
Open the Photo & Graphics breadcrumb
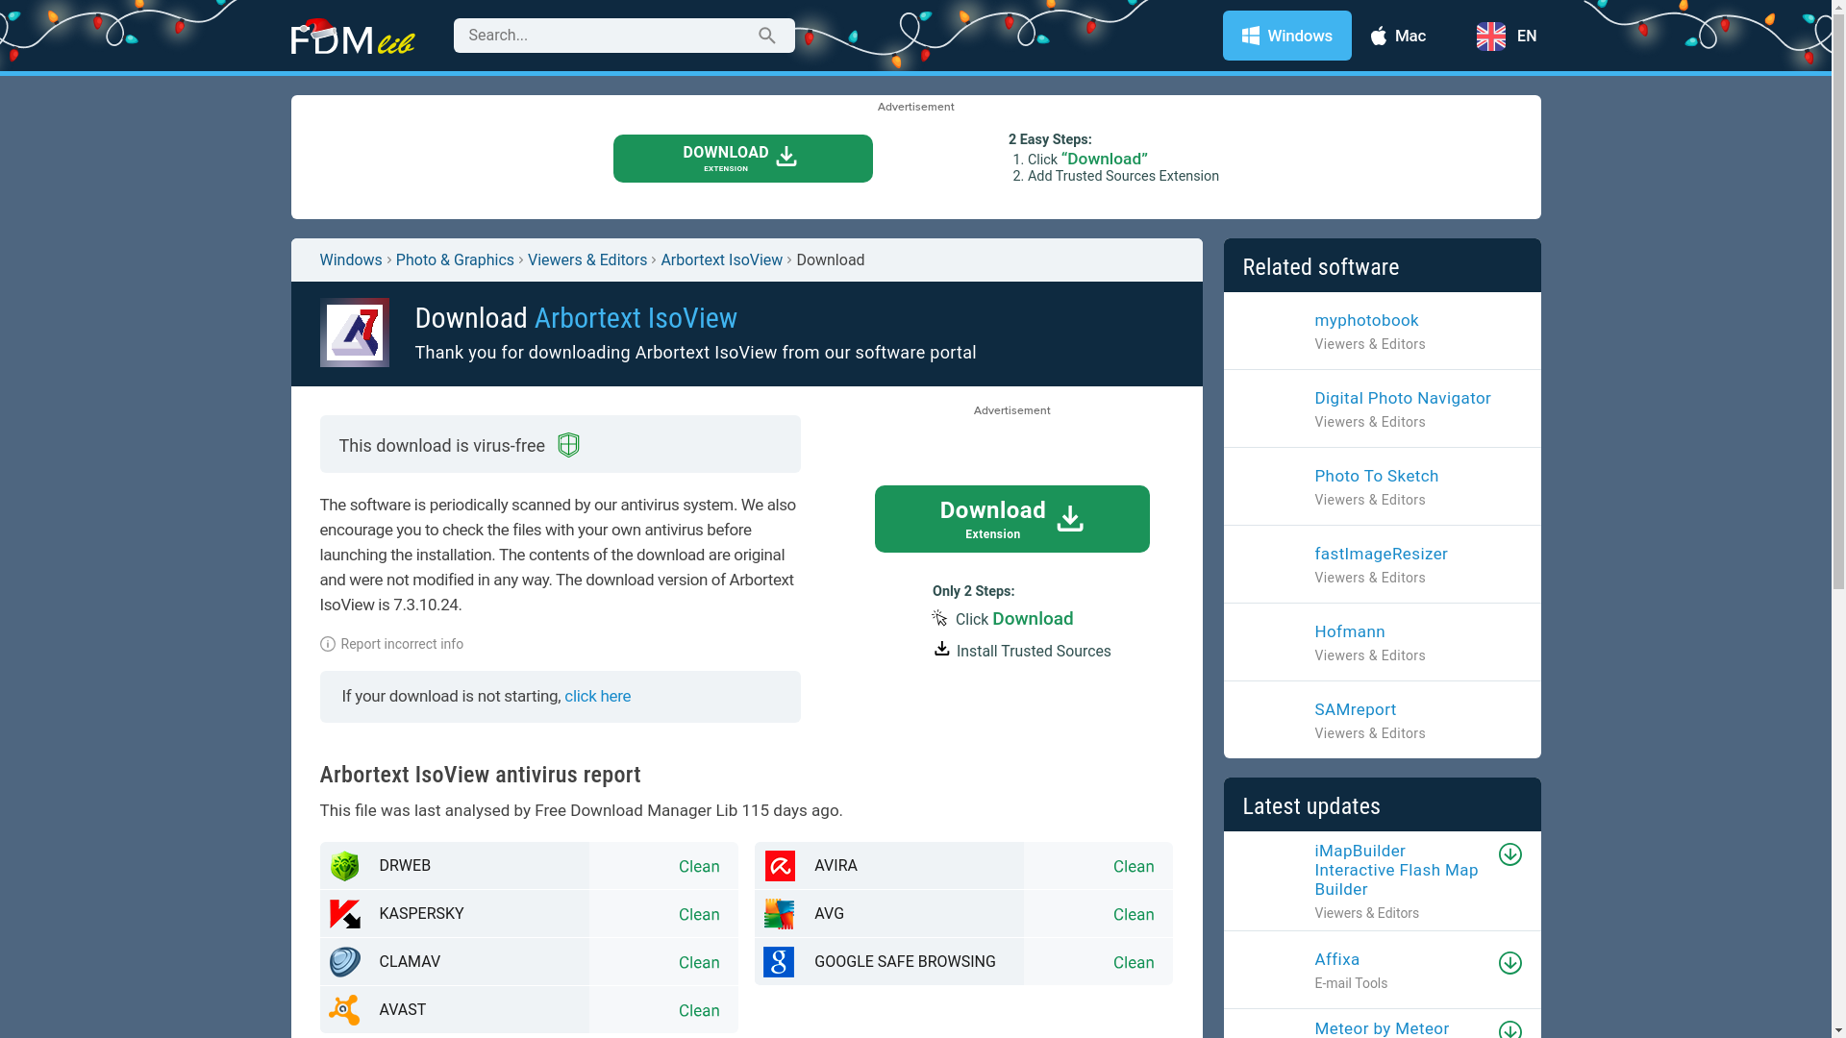pyautogui.click(x=455, y=260)
